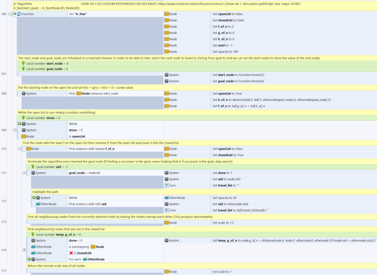Click the temp_g_of_n local variable pin icon
This screenshot has height=275, width=377.
click(33, 234)
